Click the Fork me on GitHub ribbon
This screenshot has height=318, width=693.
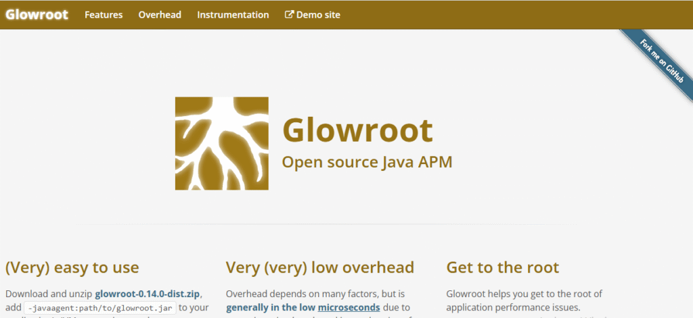(x=661, y=61)
